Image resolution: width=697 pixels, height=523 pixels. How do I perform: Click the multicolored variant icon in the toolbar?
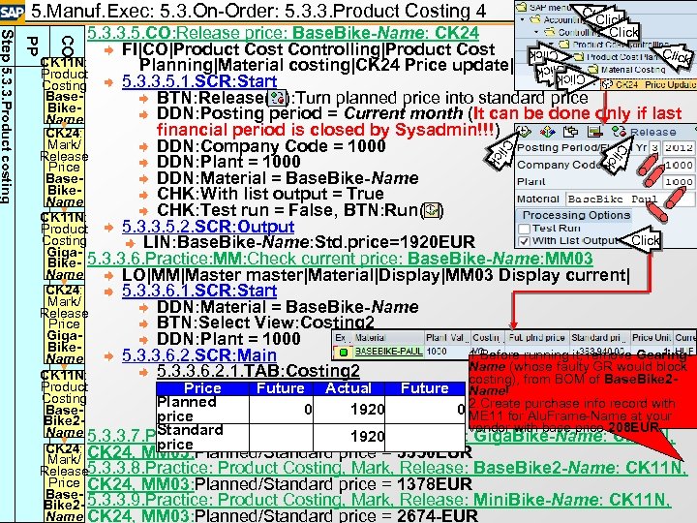coord(547,132)
